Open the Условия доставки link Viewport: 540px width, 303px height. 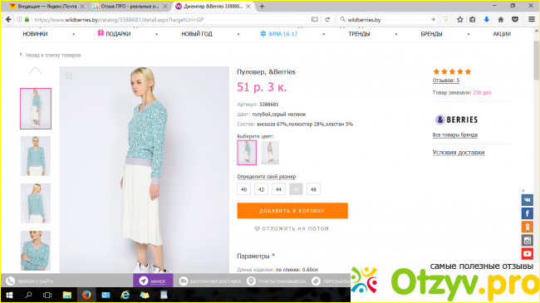pos(459,153)
